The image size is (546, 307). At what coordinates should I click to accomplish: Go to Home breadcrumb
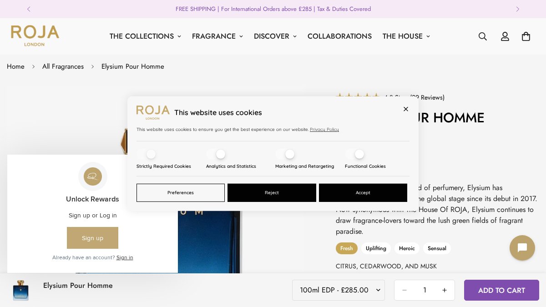tap(15, 66)
